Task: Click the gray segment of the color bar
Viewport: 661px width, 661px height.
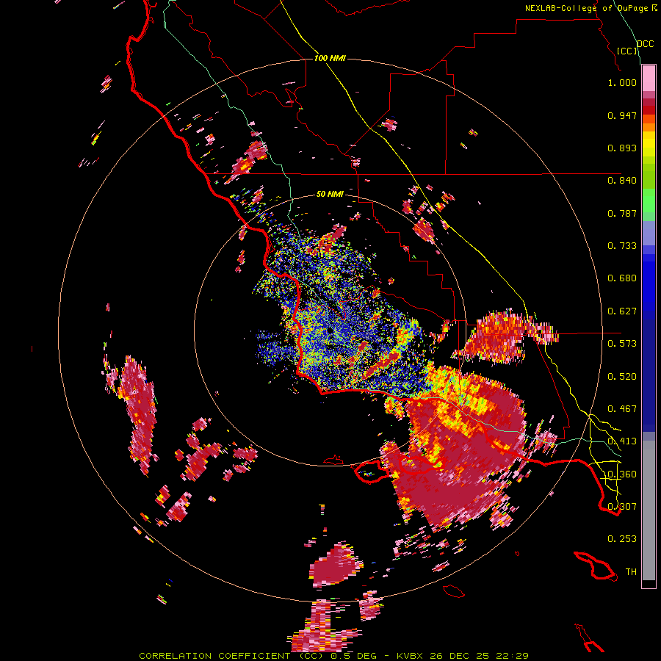Action: pos(649,510)
